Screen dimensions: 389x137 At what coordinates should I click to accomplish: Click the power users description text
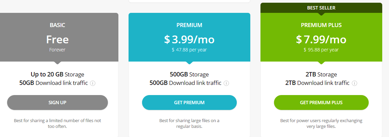tap(321, 123)
